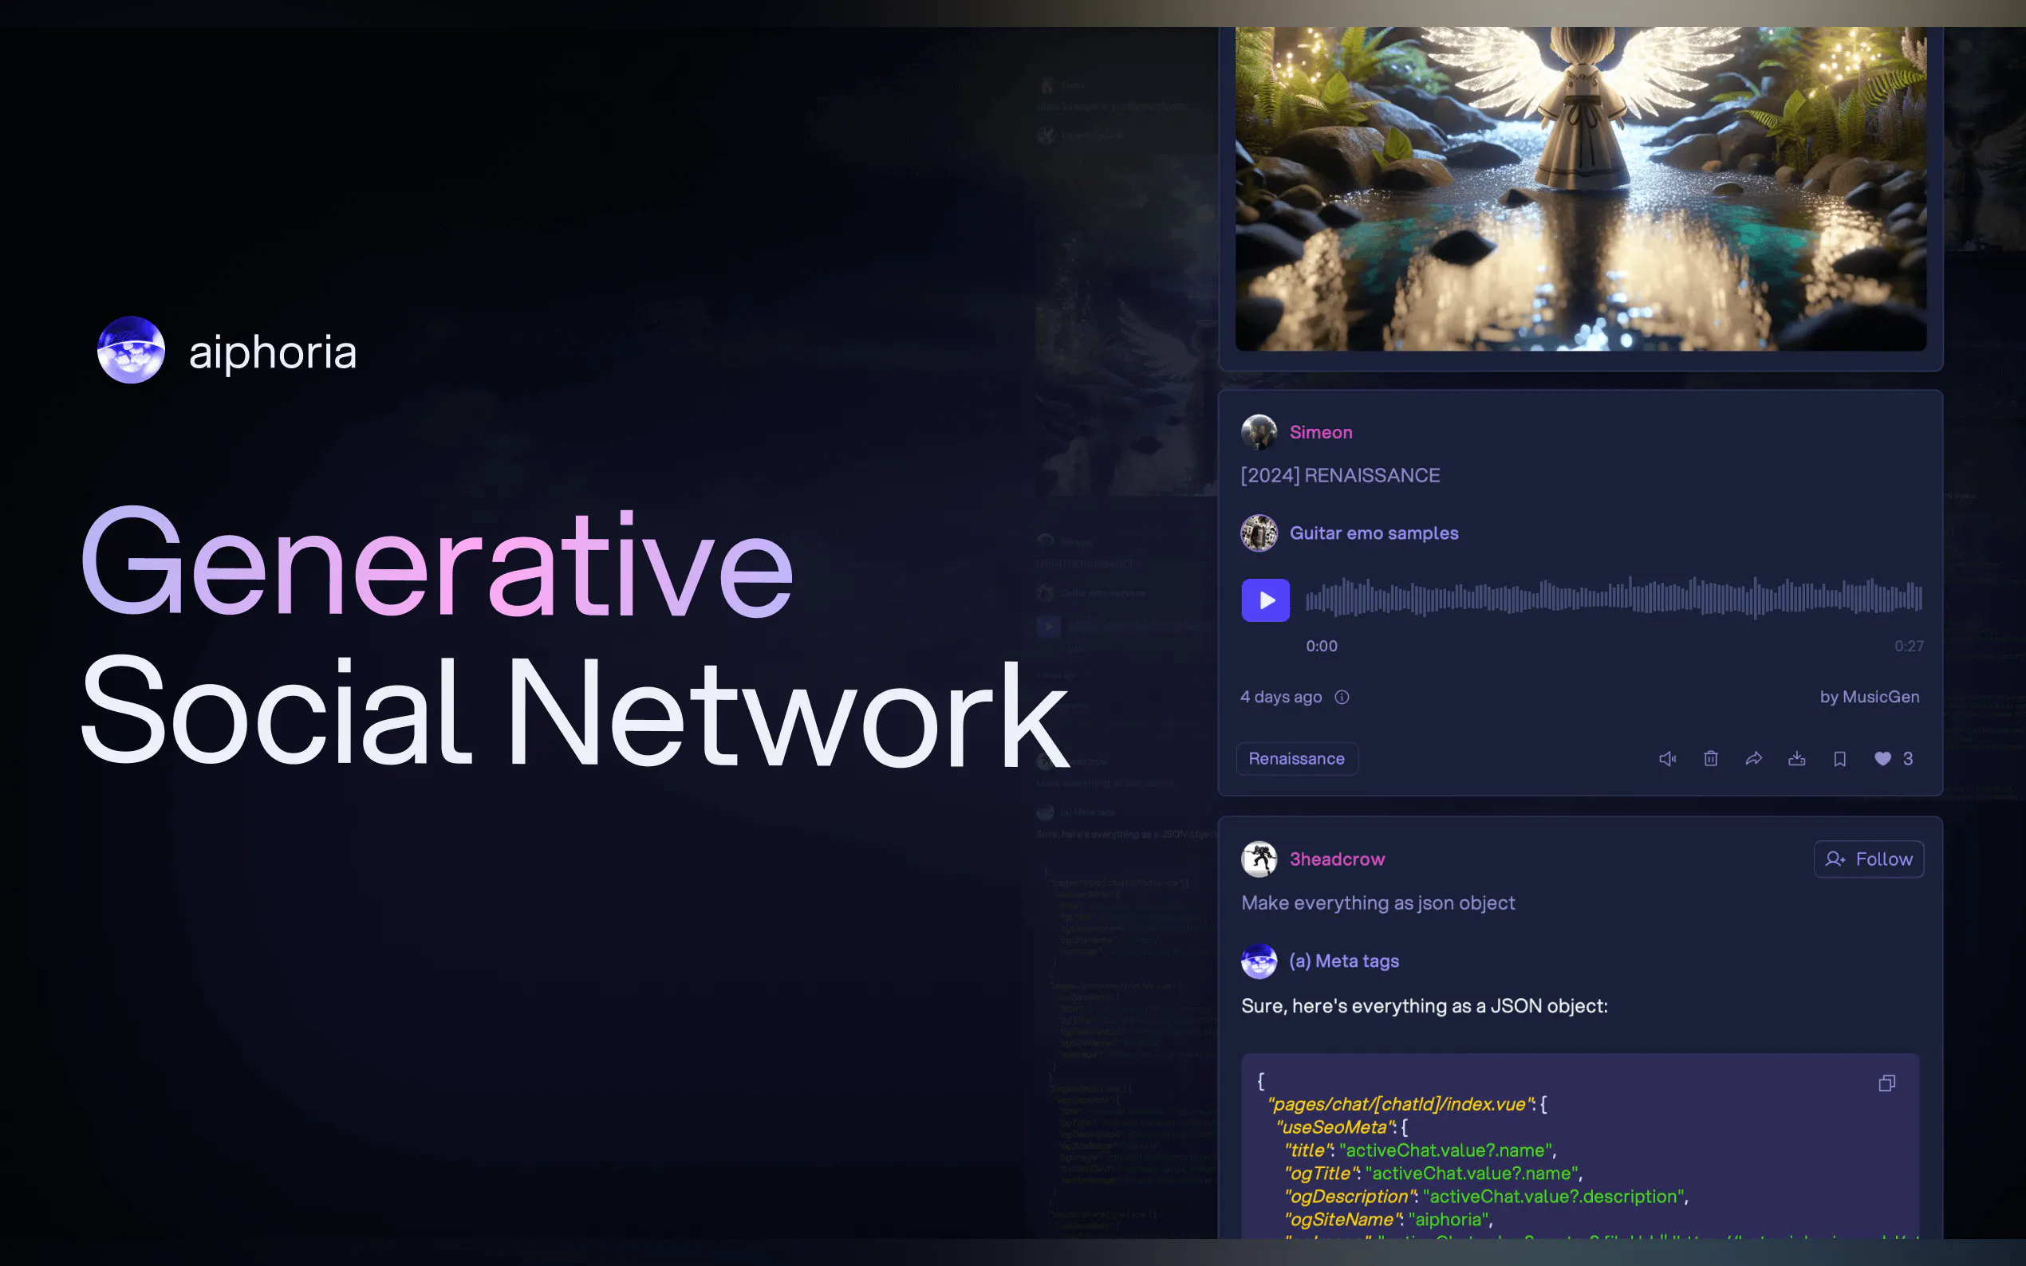Image resolution: width=2026 pixels, height=1266 pixels.
Task: Like the post with heart icon
Action: (x=1882, y=759)
